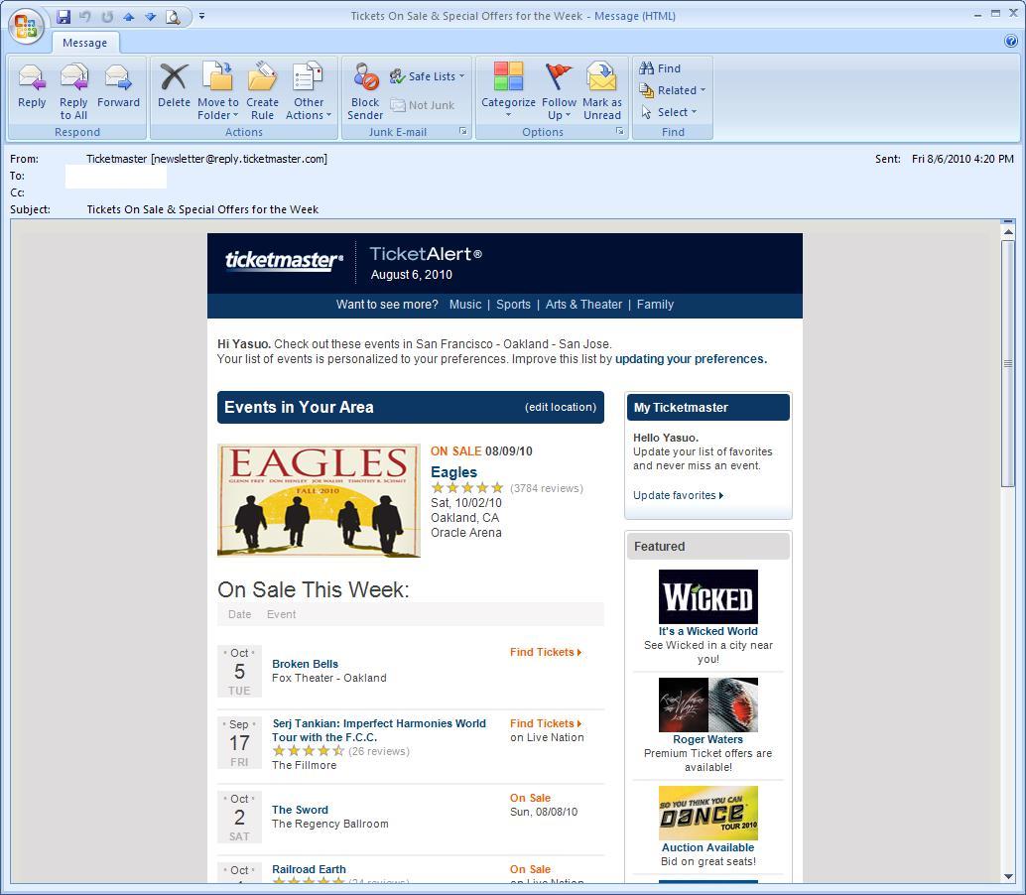Click Find in the ribbon
Image resolution: width=1026 pixels, height=895 pixels.
tap(660, 68)
